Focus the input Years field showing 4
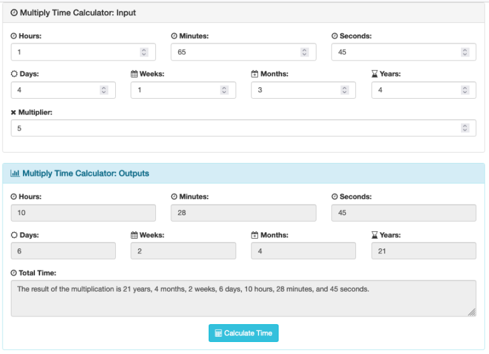 [x=424, y=90]
